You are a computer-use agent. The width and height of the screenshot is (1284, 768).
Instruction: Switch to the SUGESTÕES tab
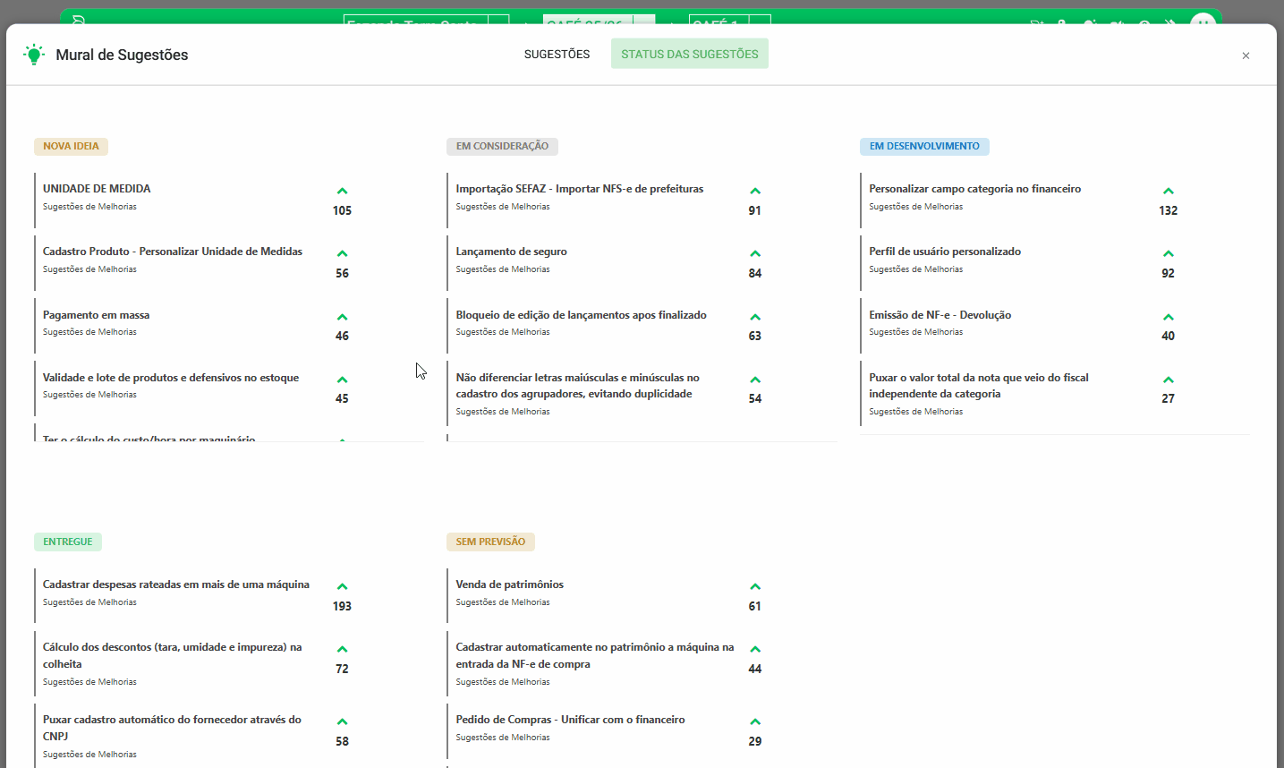557,54
